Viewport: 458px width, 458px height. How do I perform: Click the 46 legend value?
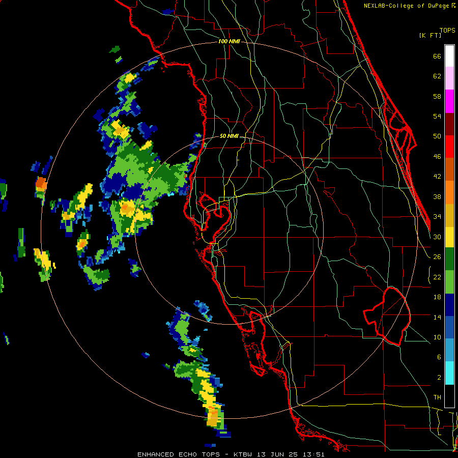[437, 157]
